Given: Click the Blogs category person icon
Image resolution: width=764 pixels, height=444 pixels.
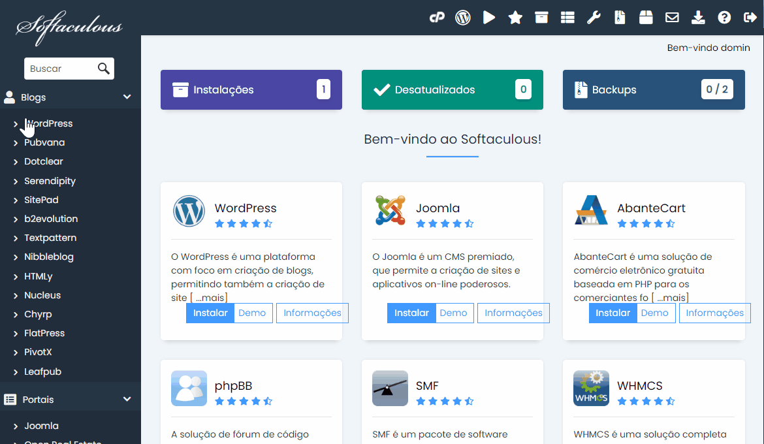Looking at the screenshot, I should pos(9,97).
